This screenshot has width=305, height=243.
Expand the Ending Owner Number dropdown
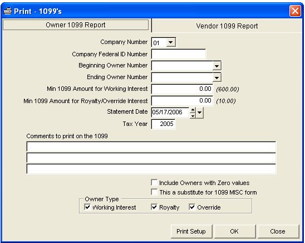217,77
